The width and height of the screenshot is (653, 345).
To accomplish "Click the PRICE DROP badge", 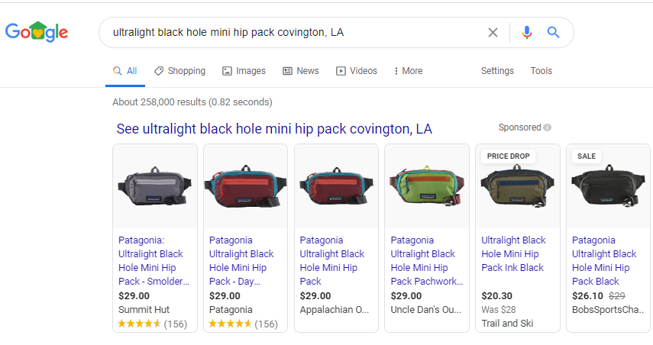I will 508,156.
